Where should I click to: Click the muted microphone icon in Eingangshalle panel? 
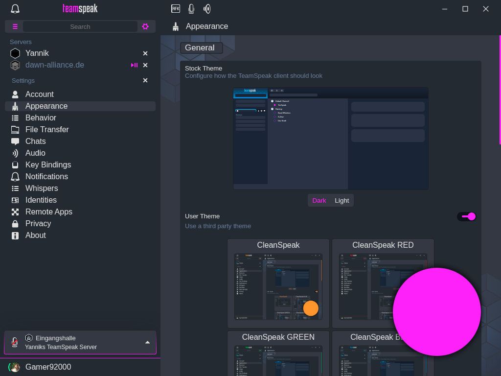pos(15,342)
